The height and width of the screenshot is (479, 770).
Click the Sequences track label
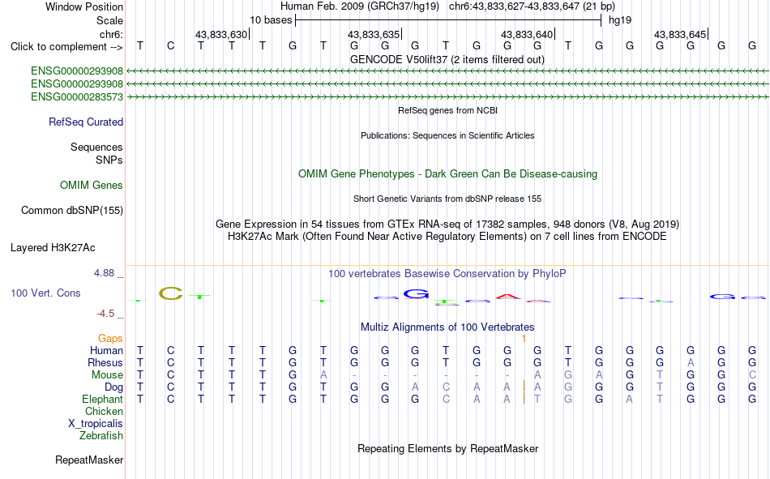coord(96,147)
